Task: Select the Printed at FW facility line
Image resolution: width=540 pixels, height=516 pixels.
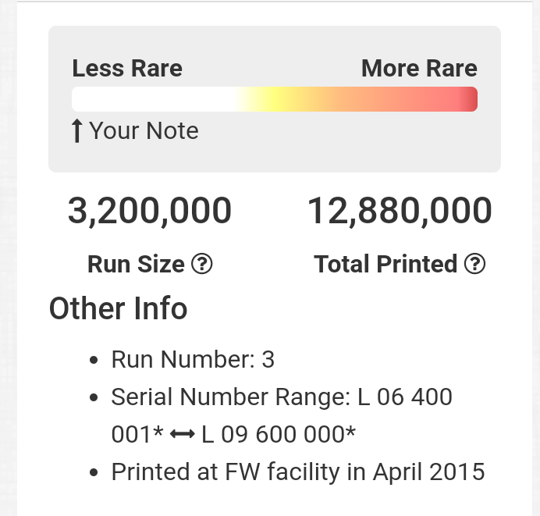Action: 298,472
